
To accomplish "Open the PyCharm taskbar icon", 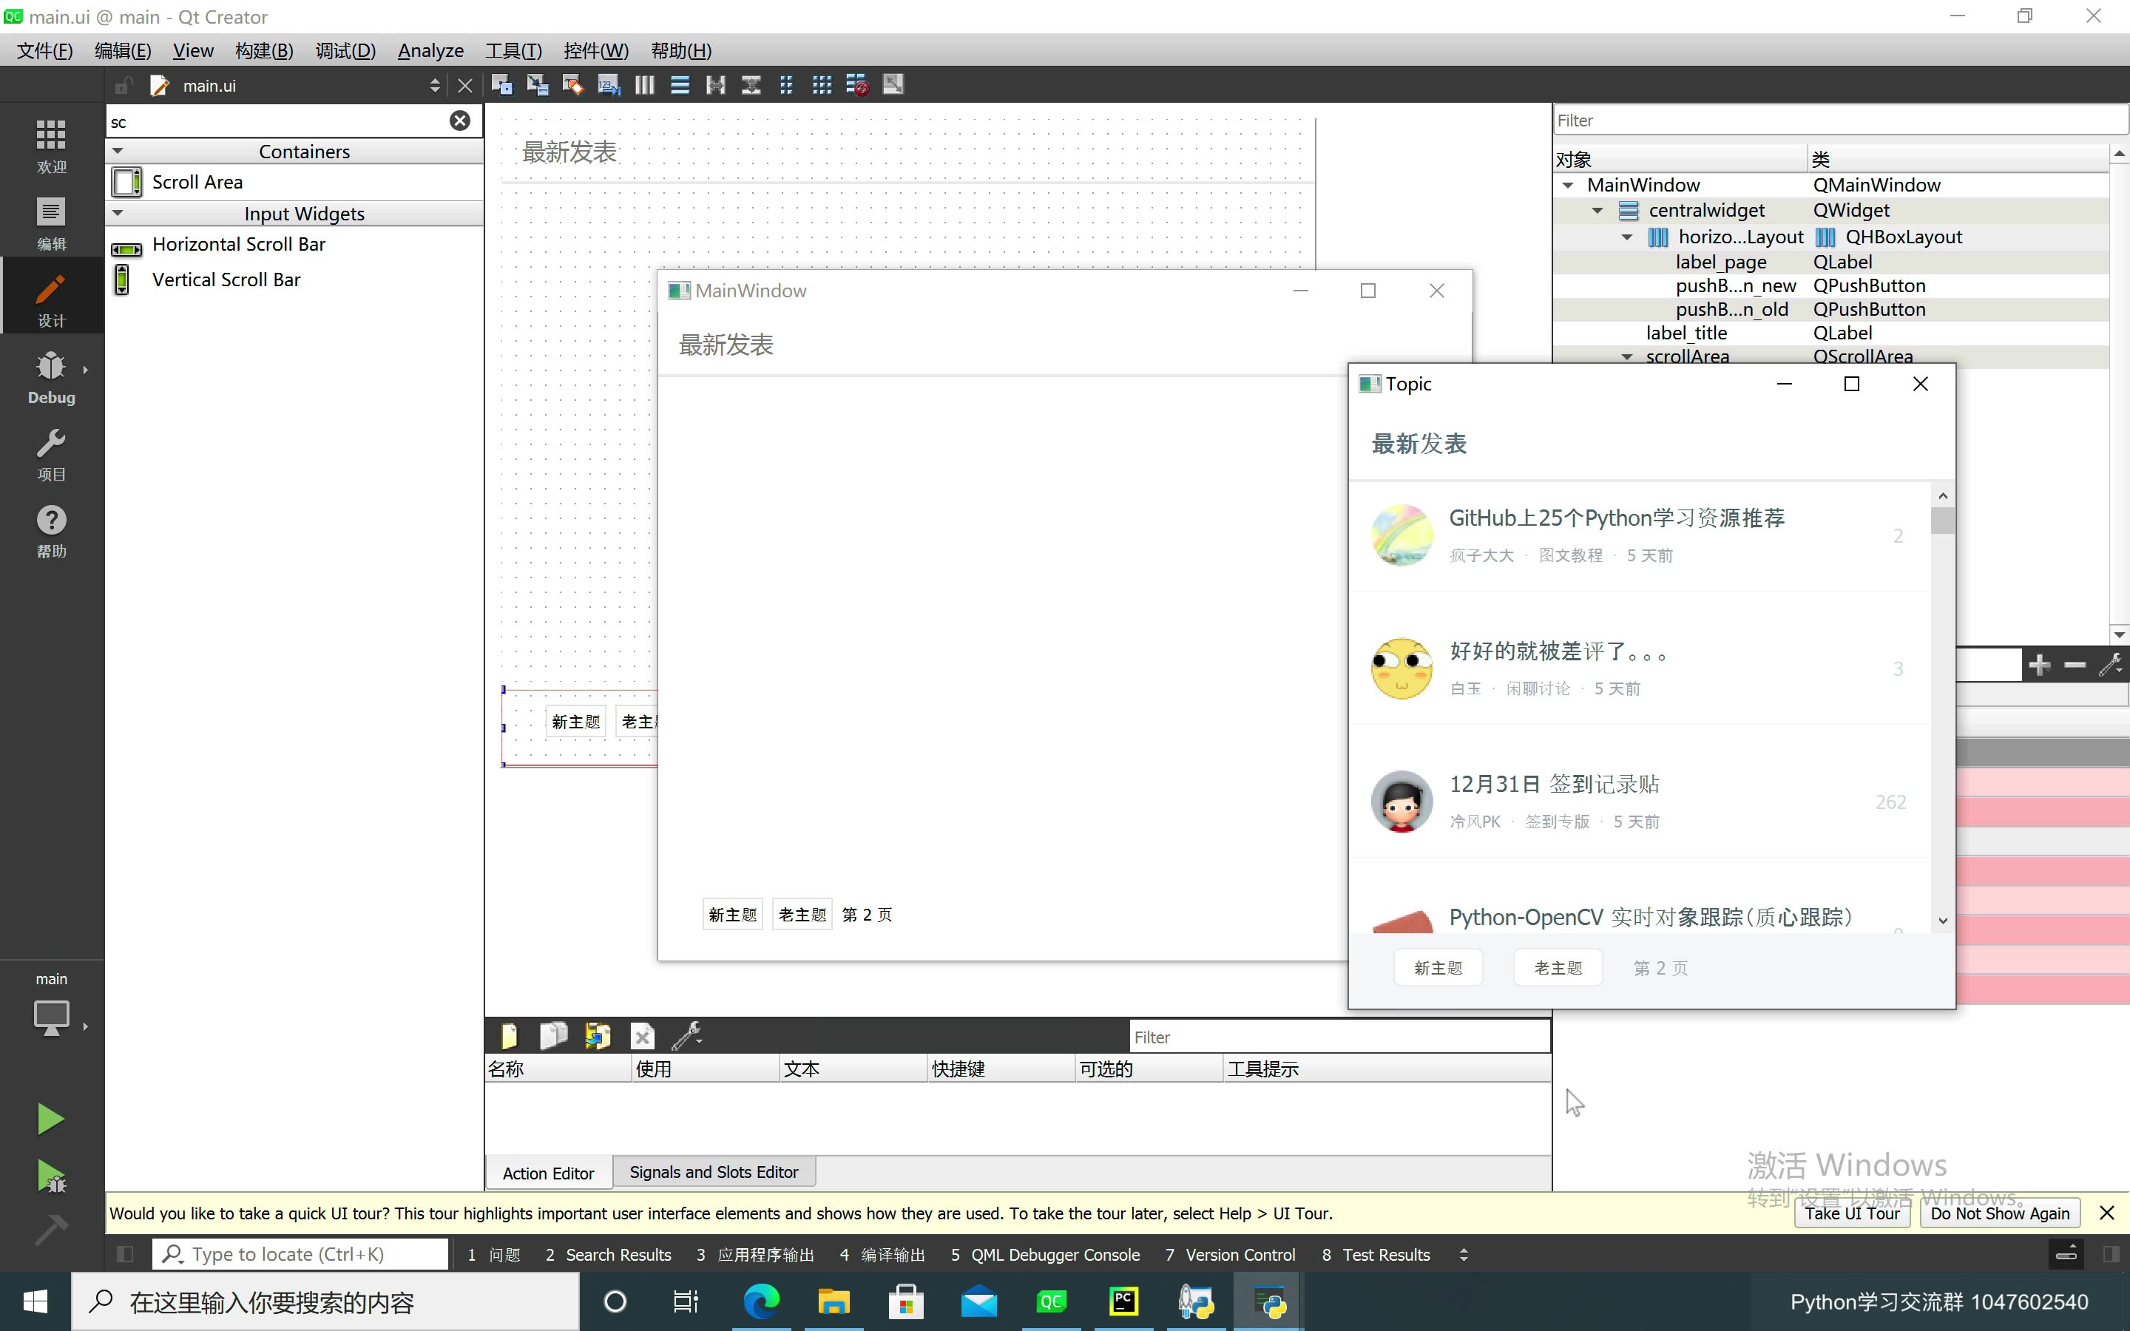I will (1124, 1301).
